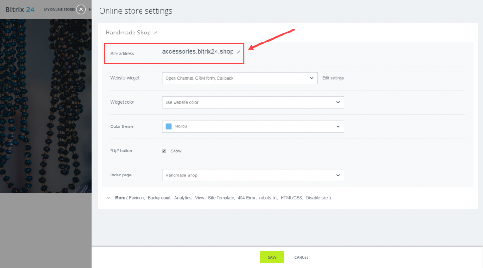Click the green SAVE button
Screen dimensions: 483x268
tap(272, 257)
